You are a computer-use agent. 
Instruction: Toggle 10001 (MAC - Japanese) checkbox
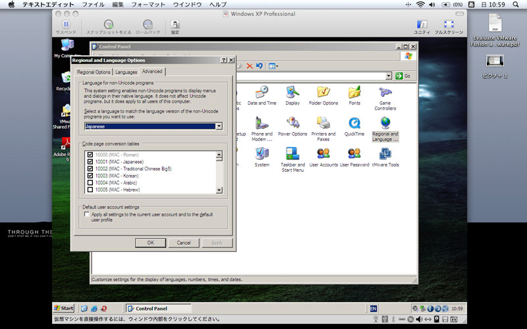click(x=90, y=162)
